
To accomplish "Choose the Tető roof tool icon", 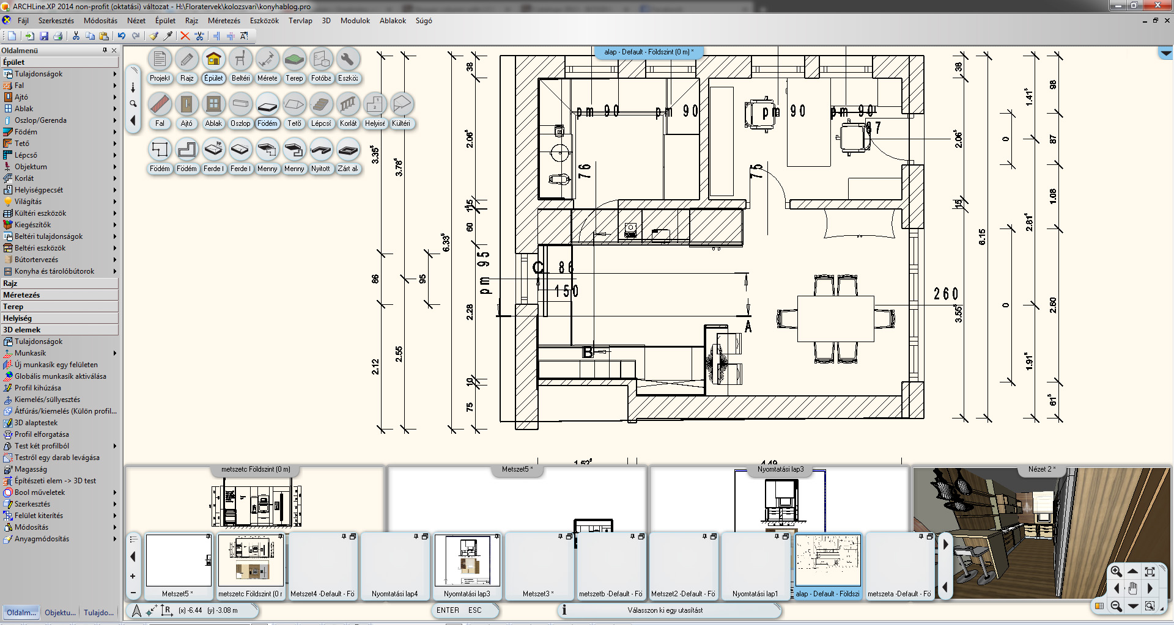I will pyautogui.click(x=294, y=105).
